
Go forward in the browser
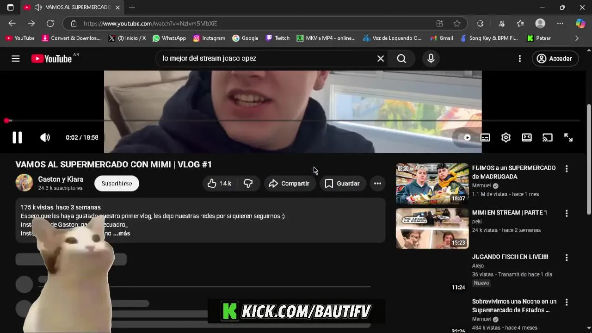[31, 24]
